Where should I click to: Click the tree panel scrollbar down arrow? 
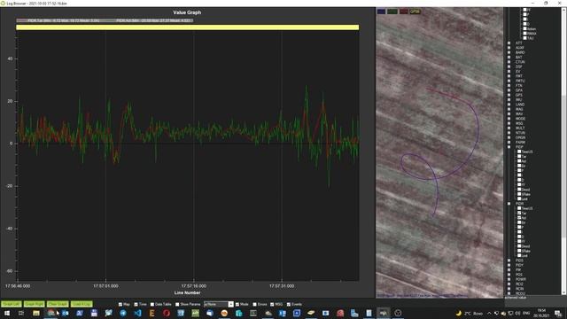564,292
